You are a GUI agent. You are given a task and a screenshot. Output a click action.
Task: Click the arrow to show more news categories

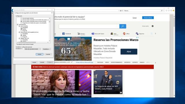[x=156, y=63]
